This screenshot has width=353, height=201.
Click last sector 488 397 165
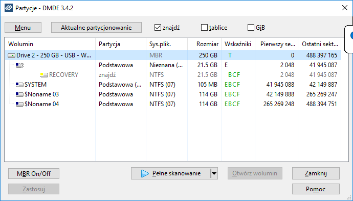click(322, 55)
